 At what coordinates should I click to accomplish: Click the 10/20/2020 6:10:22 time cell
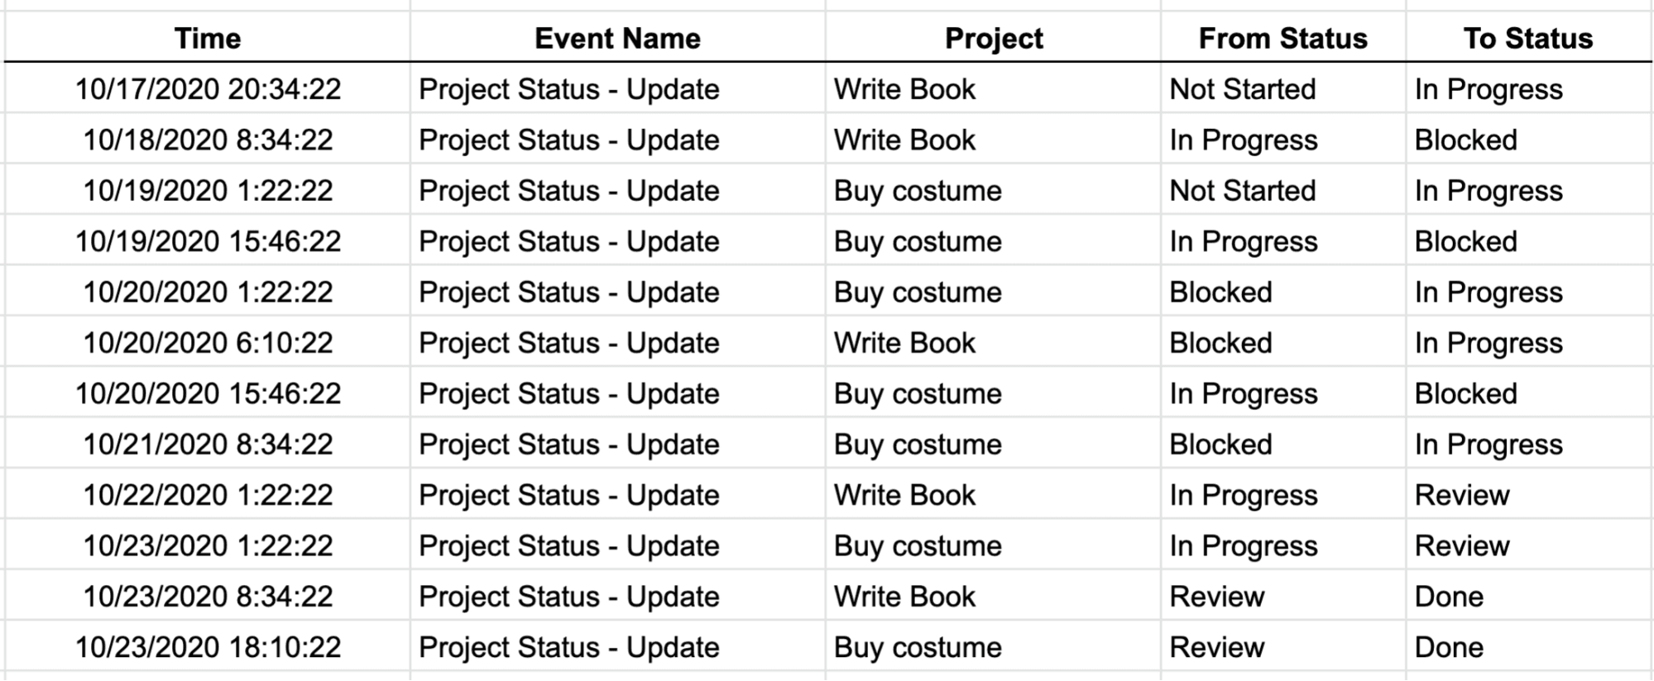pos(208,343)
